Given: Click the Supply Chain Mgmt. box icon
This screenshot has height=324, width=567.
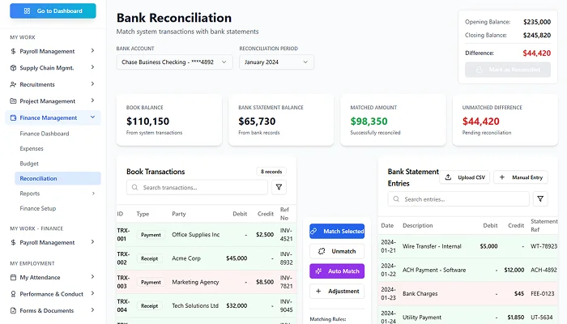Looking at the screenshot, I should click(x=13, y=68).
